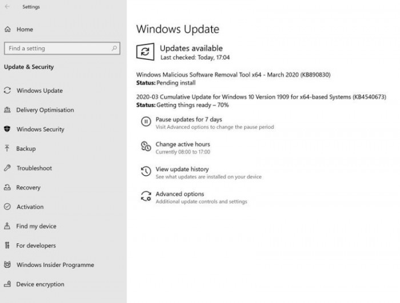Click the search magnifier icon
This screenshot has width=400, height=303.
click(x=115, y=49)
